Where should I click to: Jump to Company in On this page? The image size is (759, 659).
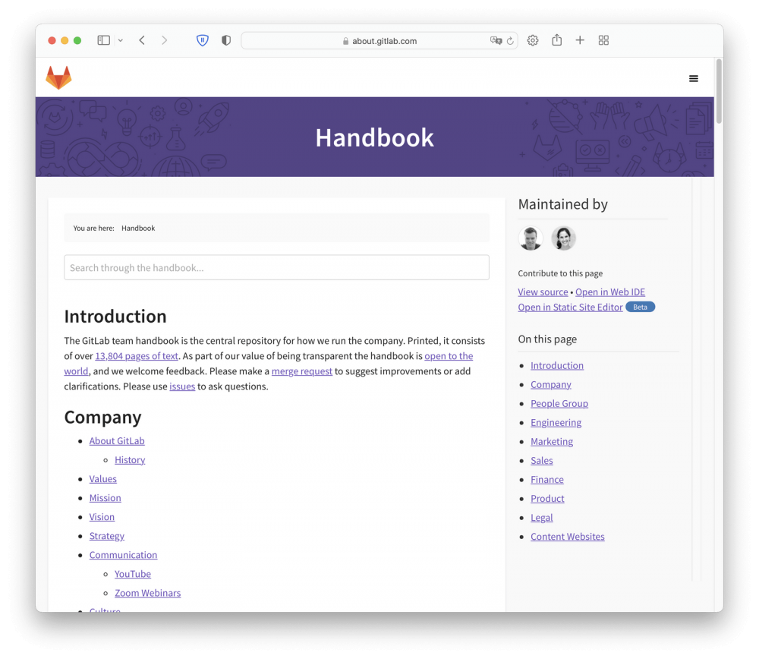tap(551, 384)
